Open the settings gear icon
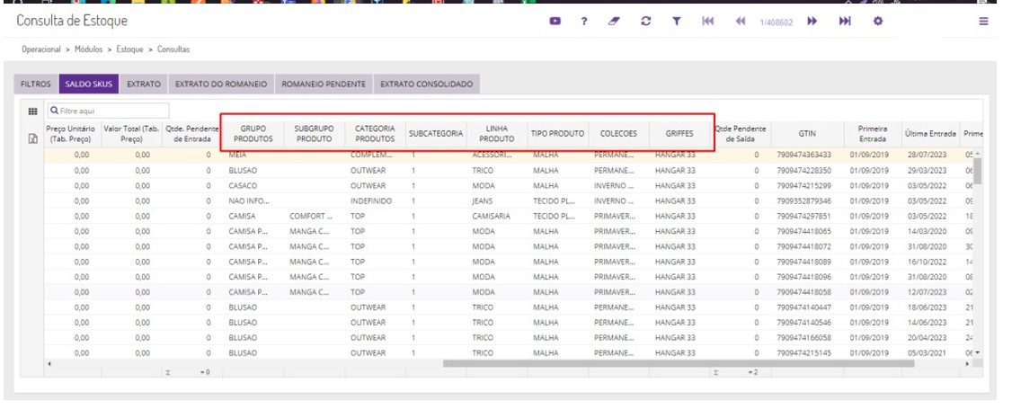The width and height of the screenshot is (1012, 409). (x=877, y=22)
